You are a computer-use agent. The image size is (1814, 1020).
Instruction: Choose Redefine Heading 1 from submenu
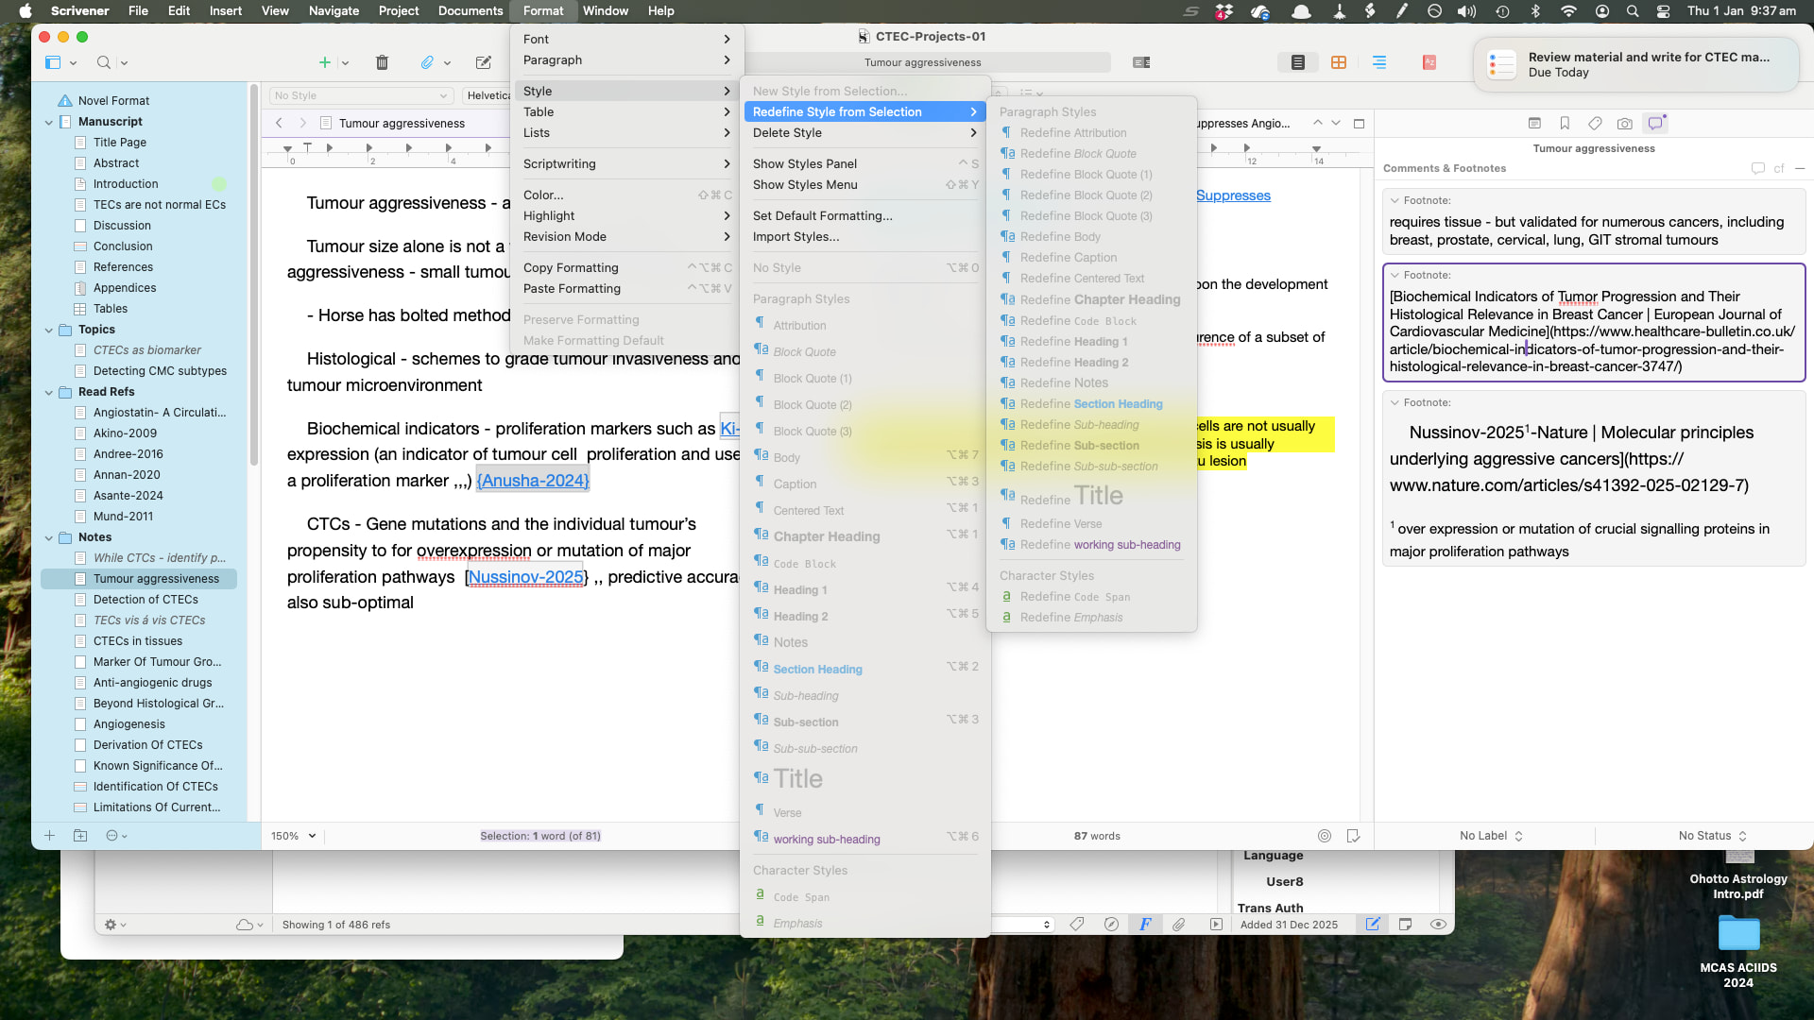coord(1073,342)
